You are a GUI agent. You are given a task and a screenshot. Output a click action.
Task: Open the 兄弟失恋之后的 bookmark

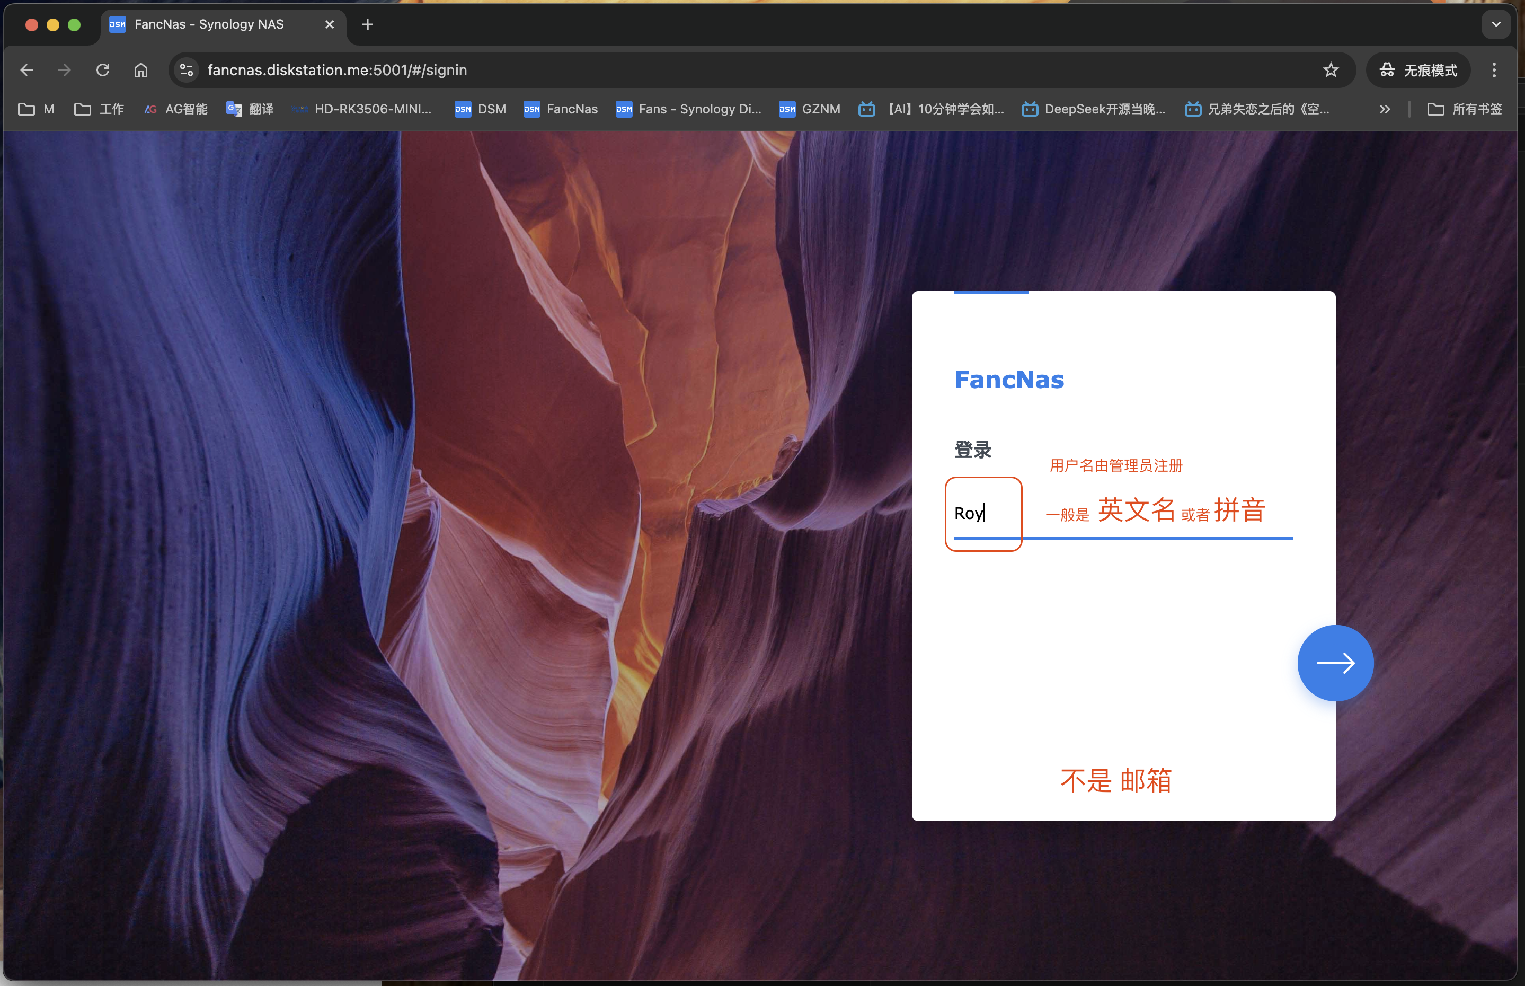point(1257,109)
